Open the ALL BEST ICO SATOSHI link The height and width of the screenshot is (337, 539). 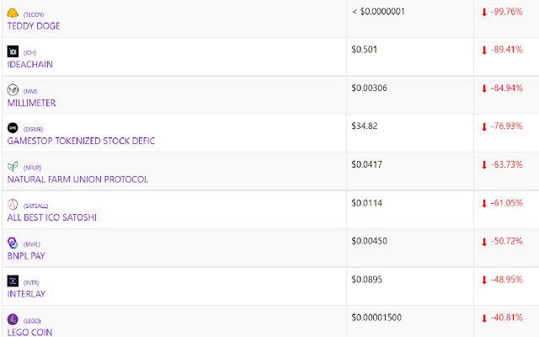coord(52,217)
